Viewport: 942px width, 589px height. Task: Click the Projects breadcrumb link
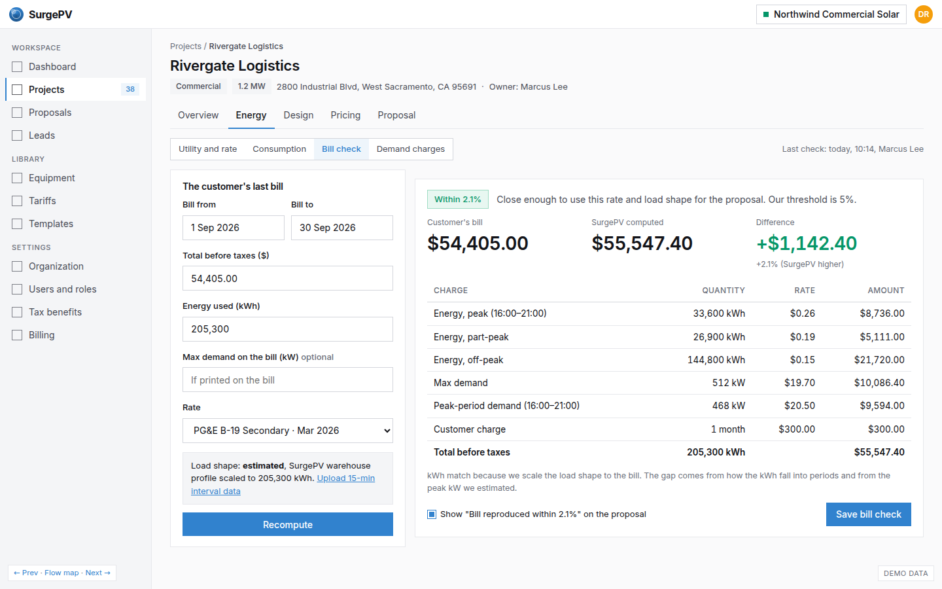186,46
